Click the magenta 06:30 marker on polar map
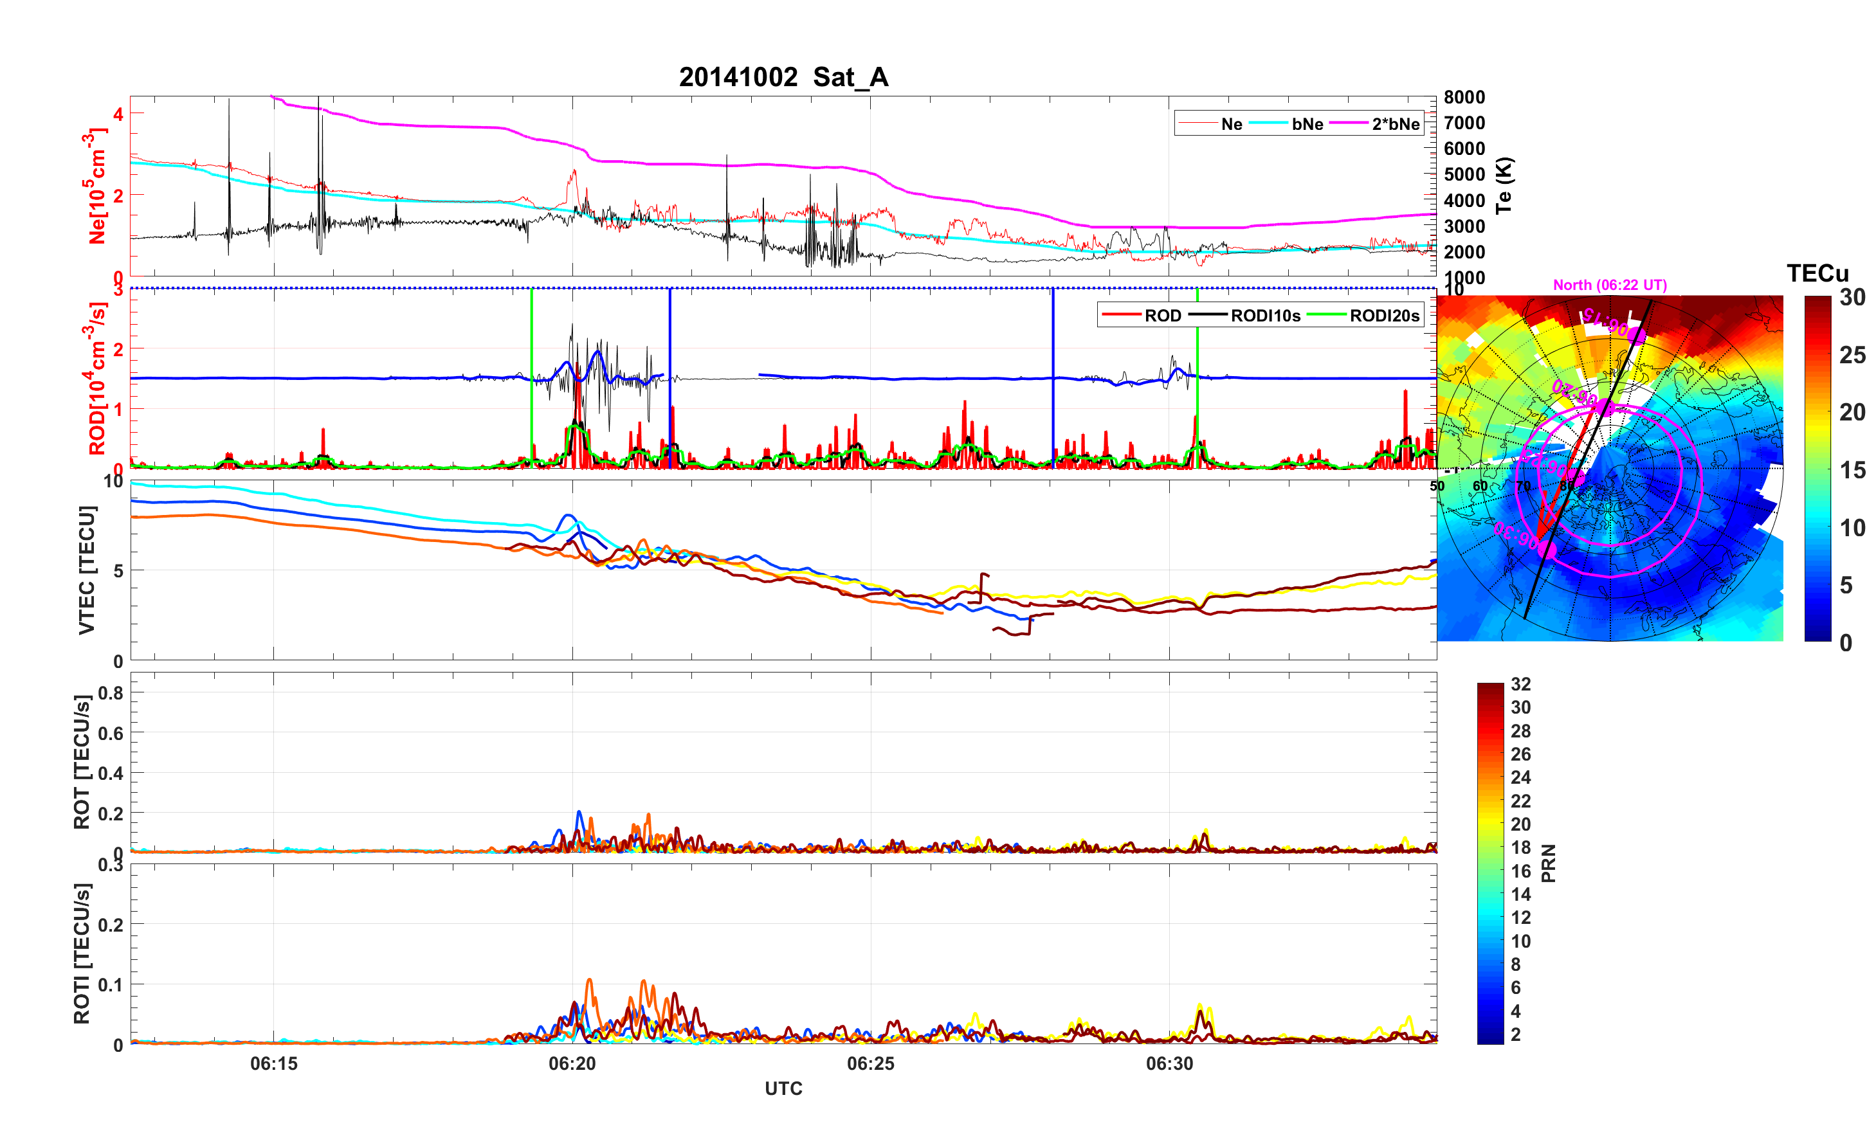 coord(1547,549)
